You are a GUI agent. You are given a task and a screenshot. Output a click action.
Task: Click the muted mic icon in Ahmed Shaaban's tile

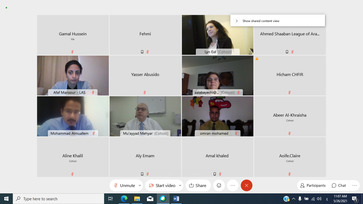tap(292, 52)
